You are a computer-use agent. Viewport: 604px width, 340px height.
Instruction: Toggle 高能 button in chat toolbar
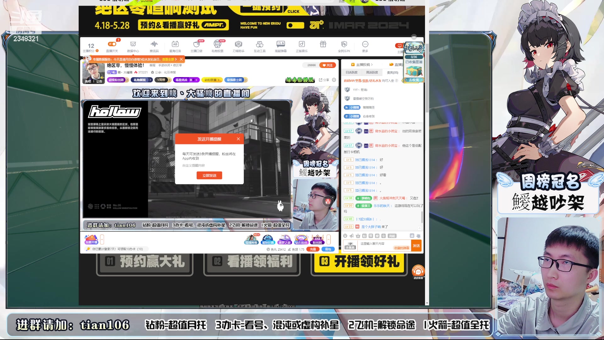pyautogui.click(x=392, y=236)
